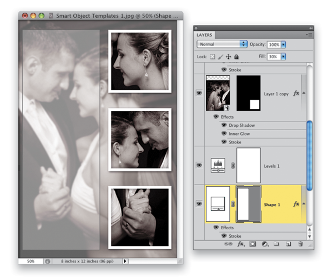Click Drop Shadow effect label
333x277 pixels.
(241, 125)
